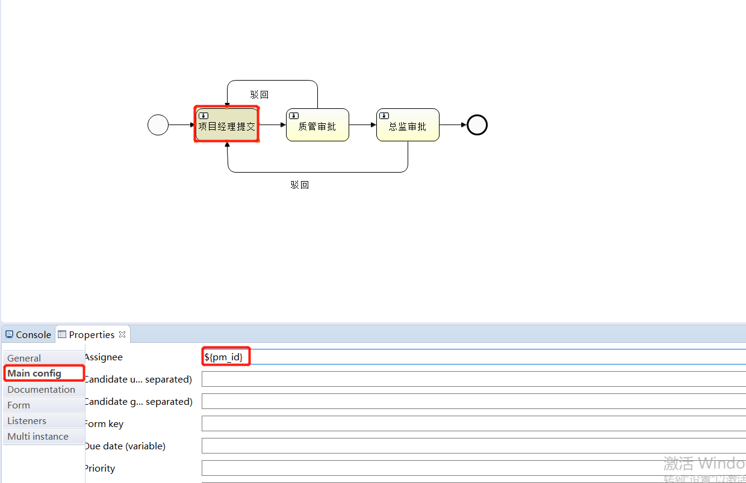Switch to the Console tab
The height and width of the screenshot is (483, 746).
pyautogui.click(x=28, y=334)
